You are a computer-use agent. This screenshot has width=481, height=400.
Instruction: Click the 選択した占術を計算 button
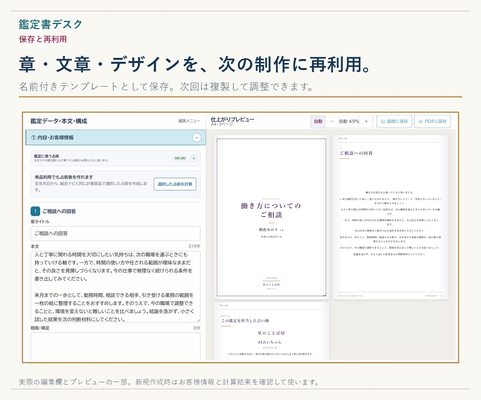[x=175, y=184]
